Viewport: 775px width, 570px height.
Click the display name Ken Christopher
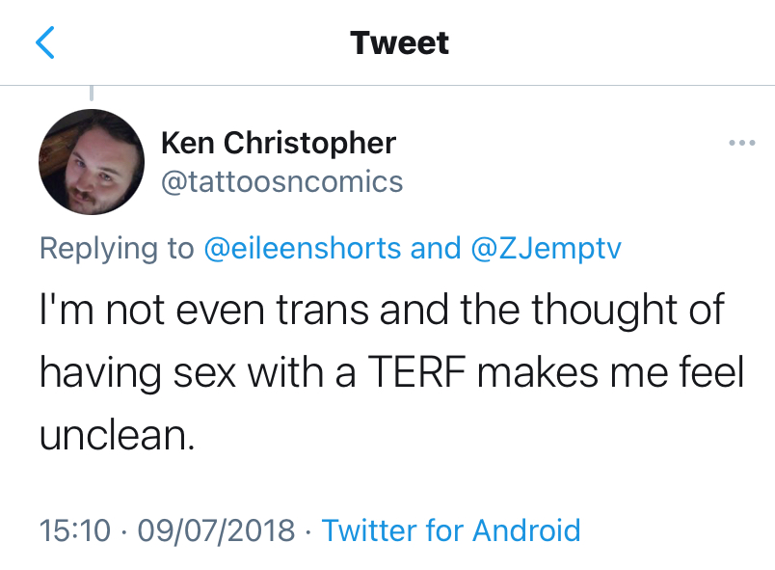[x=278, y=144]
